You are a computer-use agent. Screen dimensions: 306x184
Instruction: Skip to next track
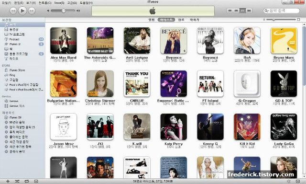[x=32, y=11]
